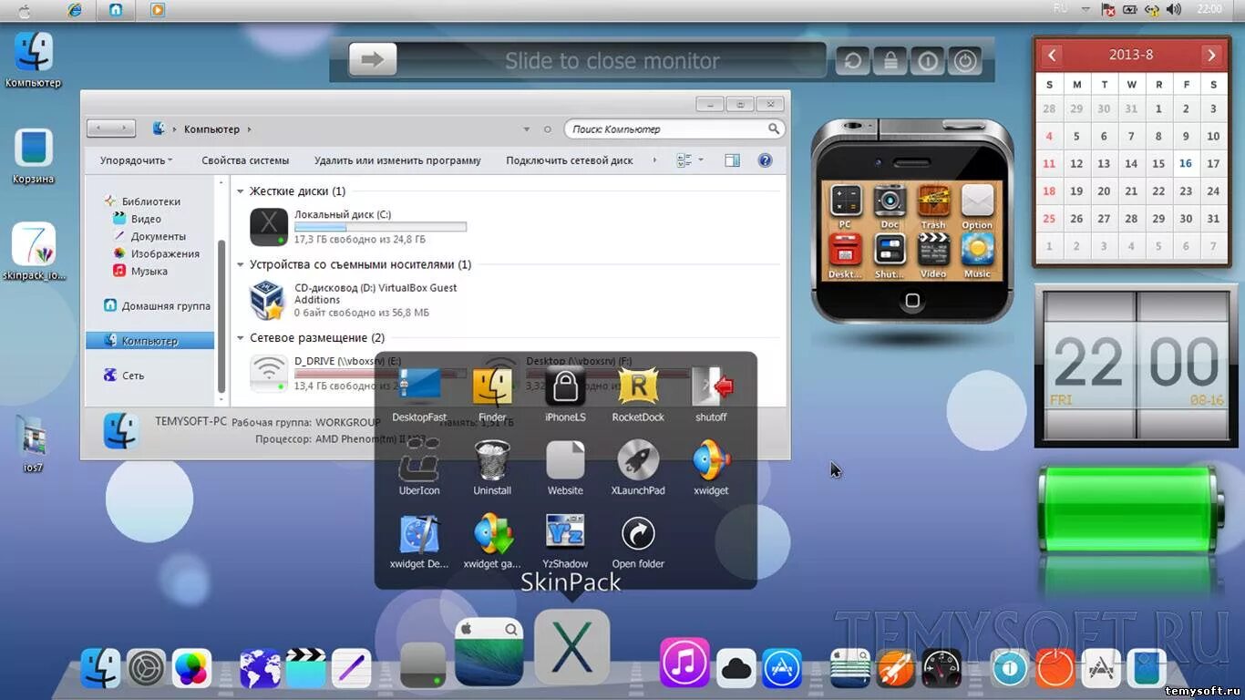This screenshot has height=700, width=1245.
Task: Collapse Устройства со съемными носителями group
Action: pos(241,264)
